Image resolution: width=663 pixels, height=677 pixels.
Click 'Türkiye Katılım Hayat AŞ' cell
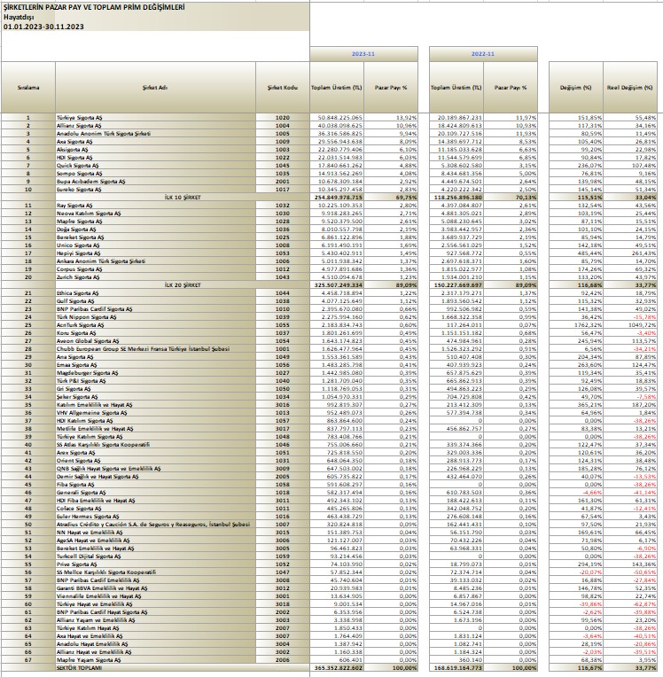point(155,627)
